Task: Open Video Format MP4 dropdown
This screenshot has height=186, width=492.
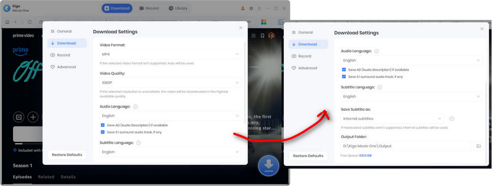Action: coord(171,54)
